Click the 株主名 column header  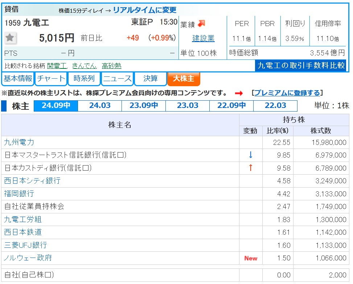(x=120, y=125)
